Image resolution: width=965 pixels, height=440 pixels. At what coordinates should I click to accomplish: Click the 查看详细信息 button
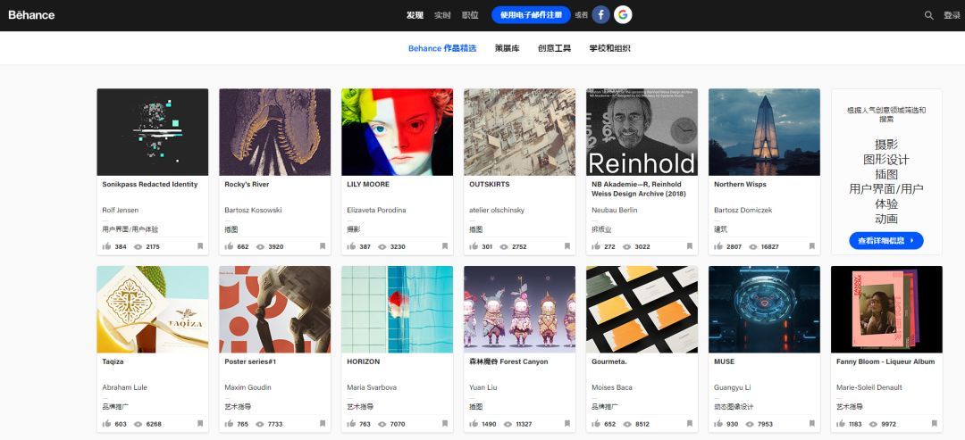pos(886,240)
